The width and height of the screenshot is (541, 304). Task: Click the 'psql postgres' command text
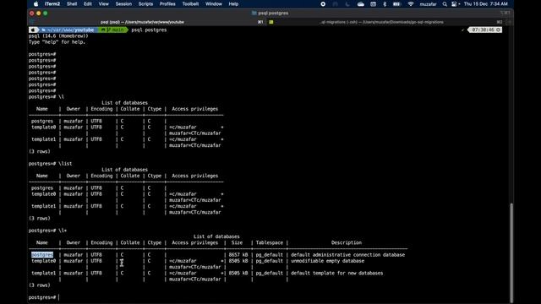pyautogui.click(x=149, y=30)
